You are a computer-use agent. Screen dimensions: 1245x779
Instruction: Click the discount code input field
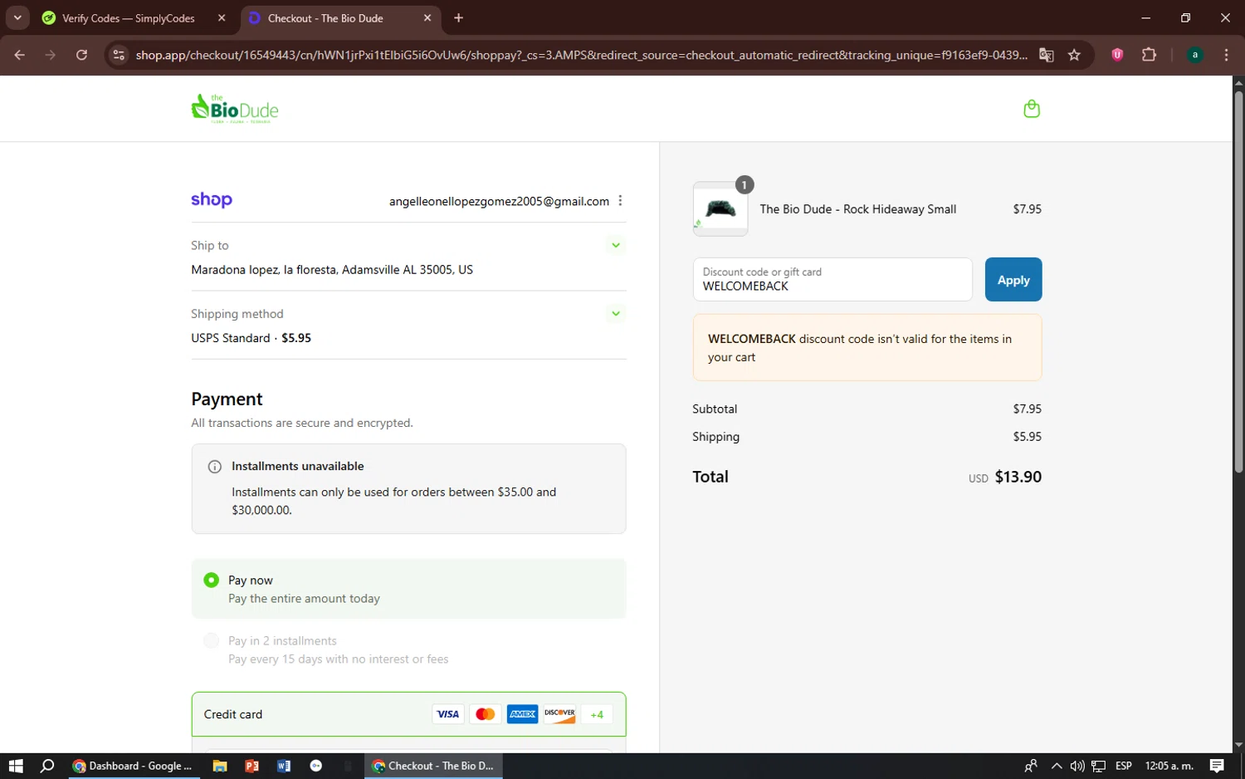tap(832, 280)
